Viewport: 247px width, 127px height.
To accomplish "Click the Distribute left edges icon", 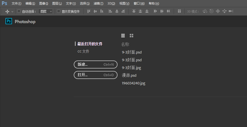I will [x=155, y=11].
